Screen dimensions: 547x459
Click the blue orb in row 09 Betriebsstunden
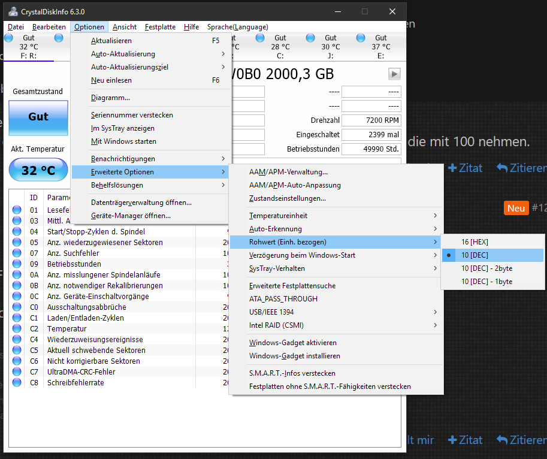click(x=17, y=264)
